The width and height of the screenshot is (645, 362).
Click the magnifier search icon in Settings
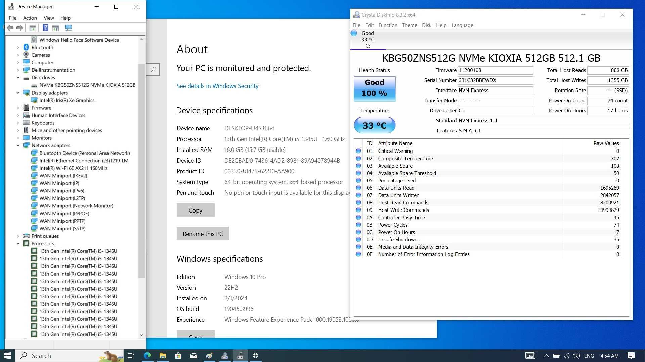coord(153,69)
